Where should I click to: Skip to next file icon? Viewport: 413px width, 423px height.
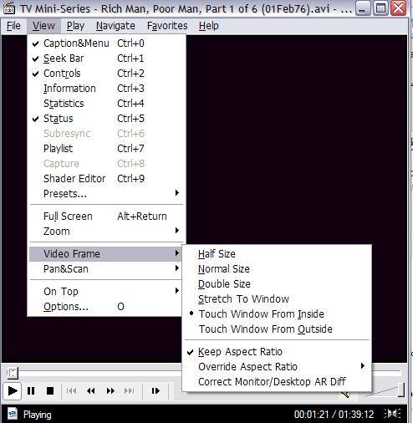click(x=129, y=391)
